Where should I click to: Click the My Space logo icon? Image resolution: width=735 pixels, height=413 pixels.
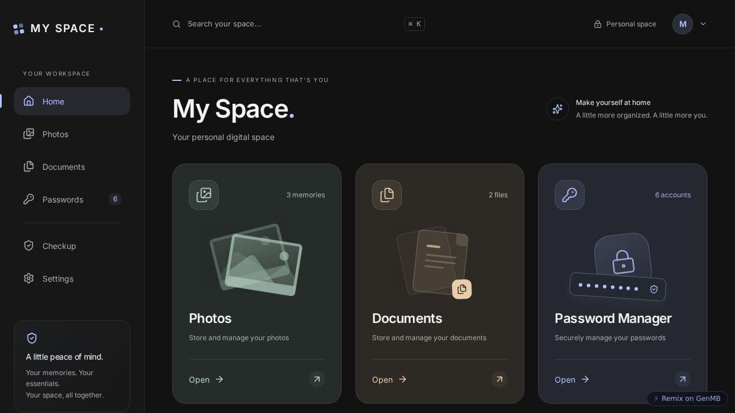point(19,29)
